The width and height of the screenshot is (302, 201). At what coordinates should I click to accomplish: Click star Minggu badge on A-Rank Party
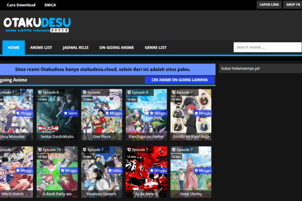69,170
